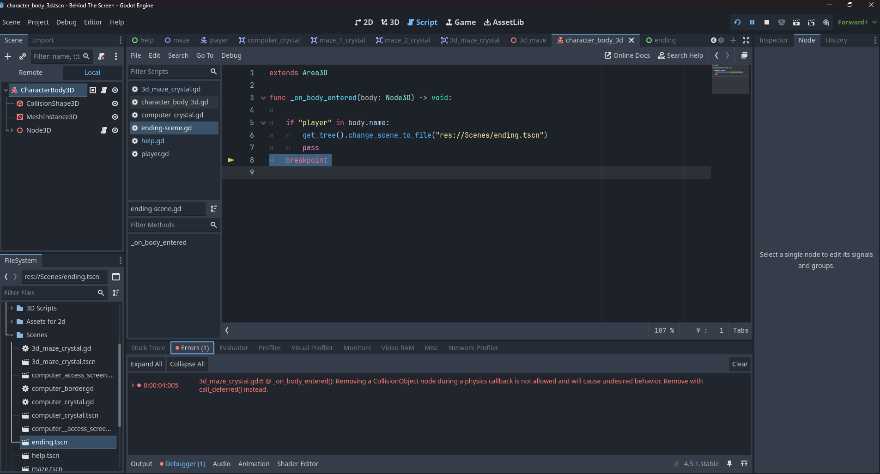The image size is (880, 474).
Task: Expand the 3D Scripts folder
Action: coord(12,308)
